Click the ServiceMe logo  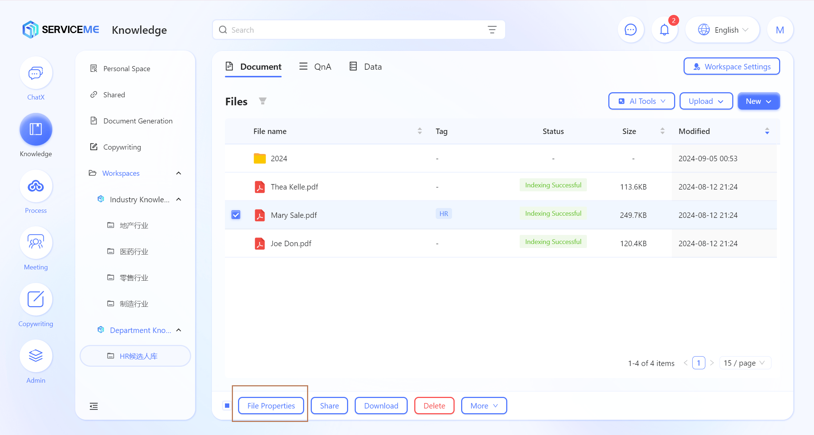pyautogui.click(x=60, y=30)
